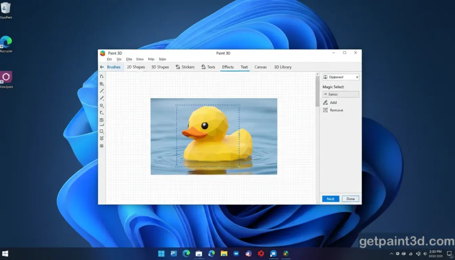The width and height of the screenshot is (455, 260).
Task: Click the back arrow beside the Brushes tab
Action: tap(102, 67)
